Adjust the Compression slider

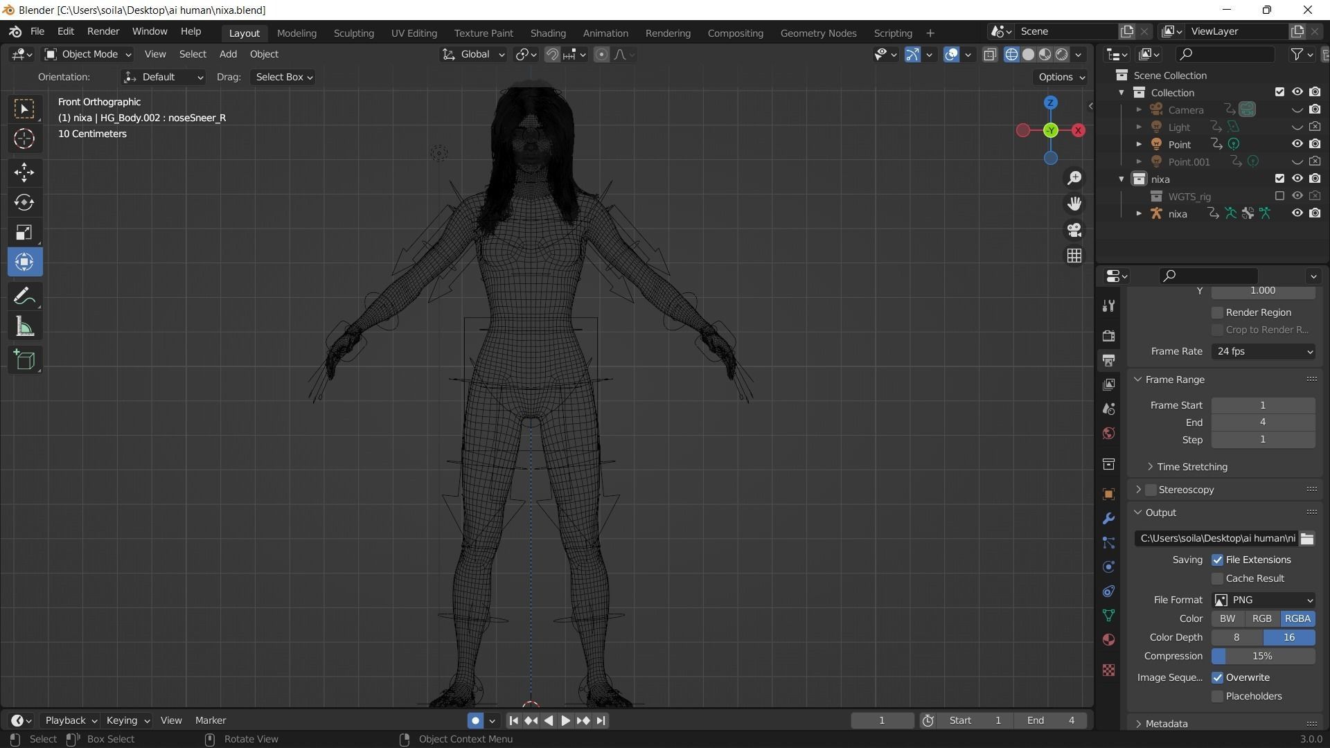coord(1263,656)
